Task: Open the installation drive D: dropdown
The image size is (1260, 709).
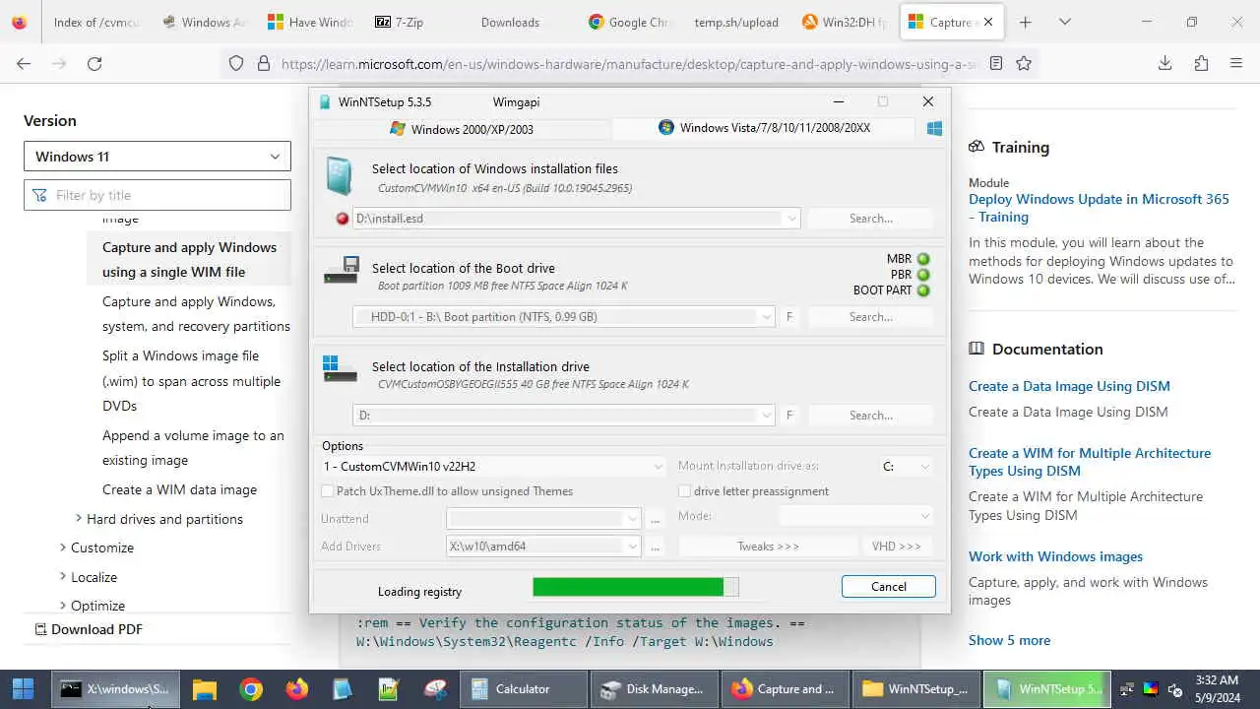Action: (x=766, y=416)
